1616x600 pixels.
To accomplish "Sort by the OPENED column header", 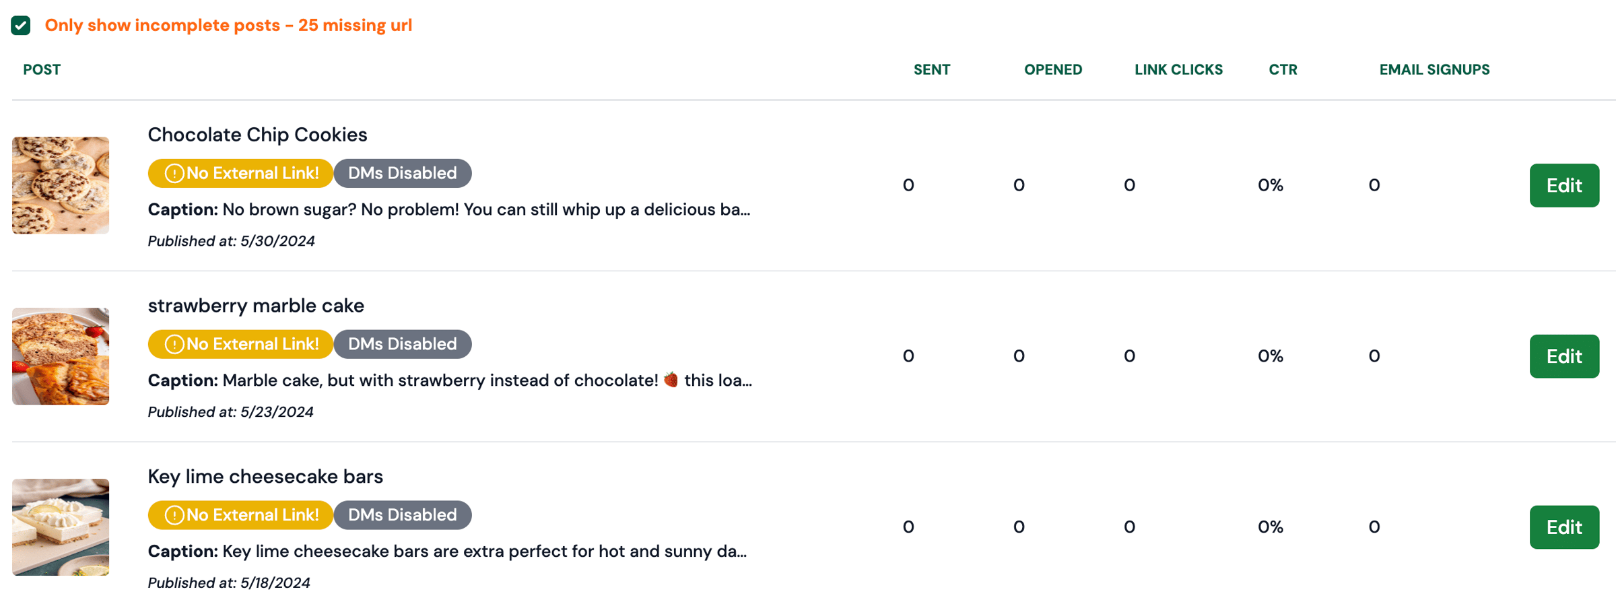I will coord(1053,70).
